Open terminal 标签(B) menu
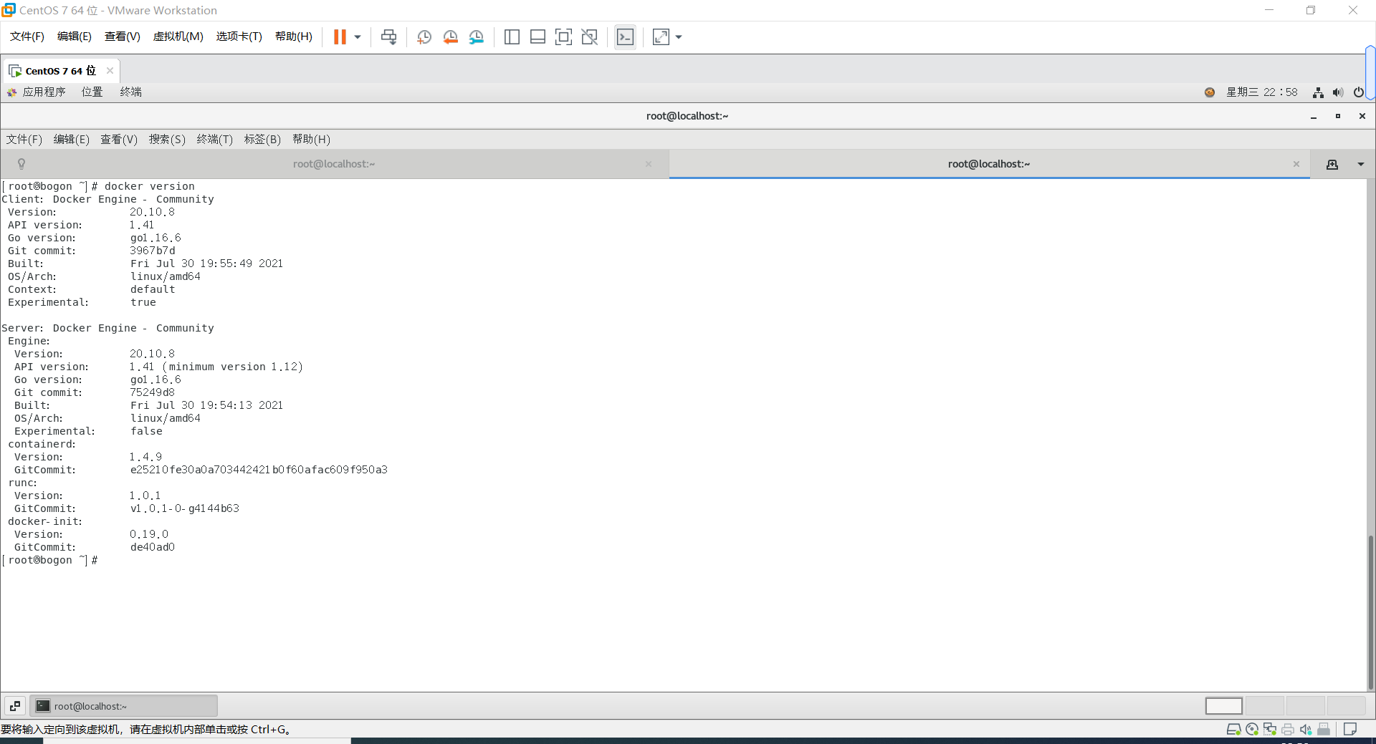The image size is (1376, 744). coord(262,139)
